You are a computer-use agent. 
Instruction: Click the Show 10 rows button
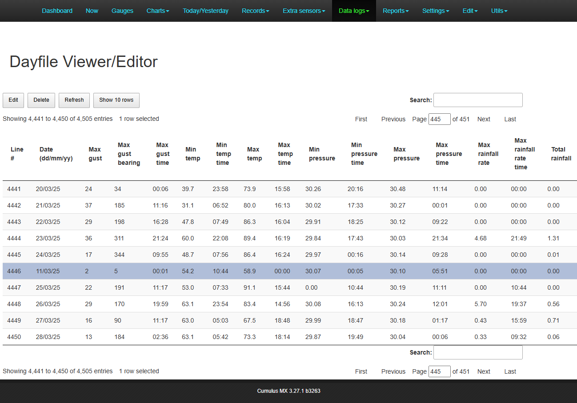click(116, 100)
